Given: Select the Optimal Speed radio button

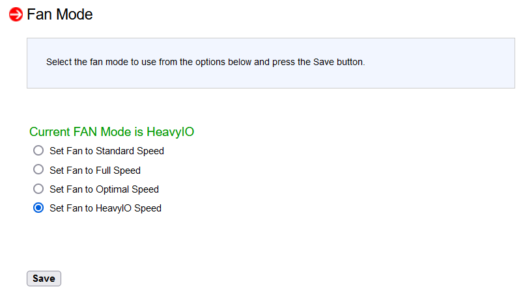Looking at the screenshot, I should click(x=38, y=189).
